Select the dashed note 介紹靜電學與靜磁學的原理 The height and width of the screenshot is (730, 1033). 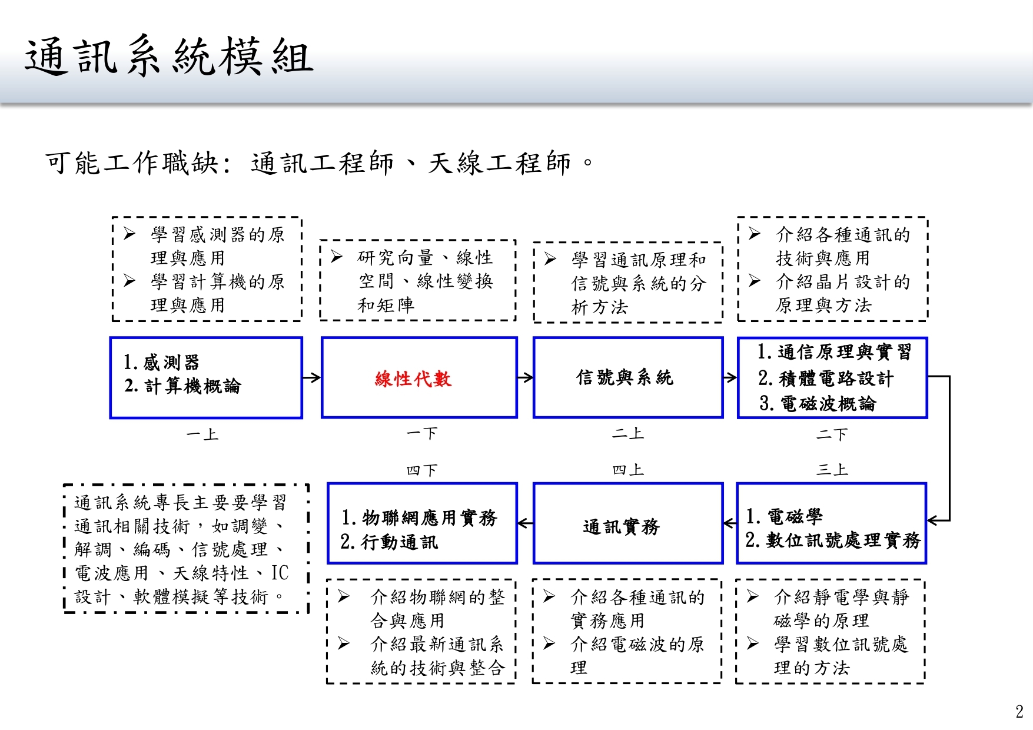(830, 632)
